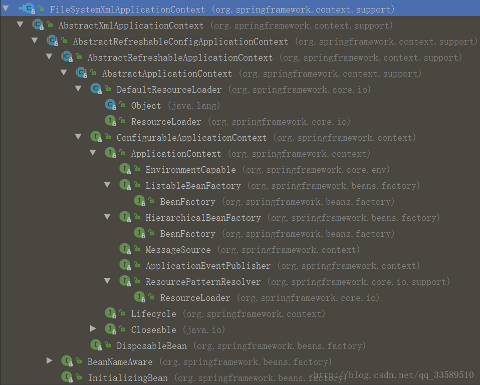
Task: Collapse the AbstractApplicationContext arrow
Action: point(64,72)
